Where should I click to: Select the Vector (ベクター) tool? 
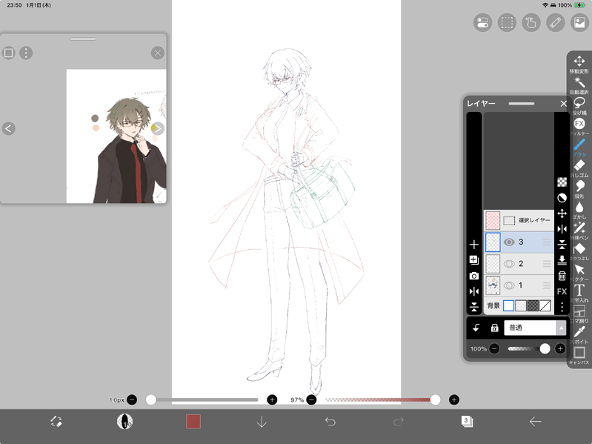pos(579,273)
